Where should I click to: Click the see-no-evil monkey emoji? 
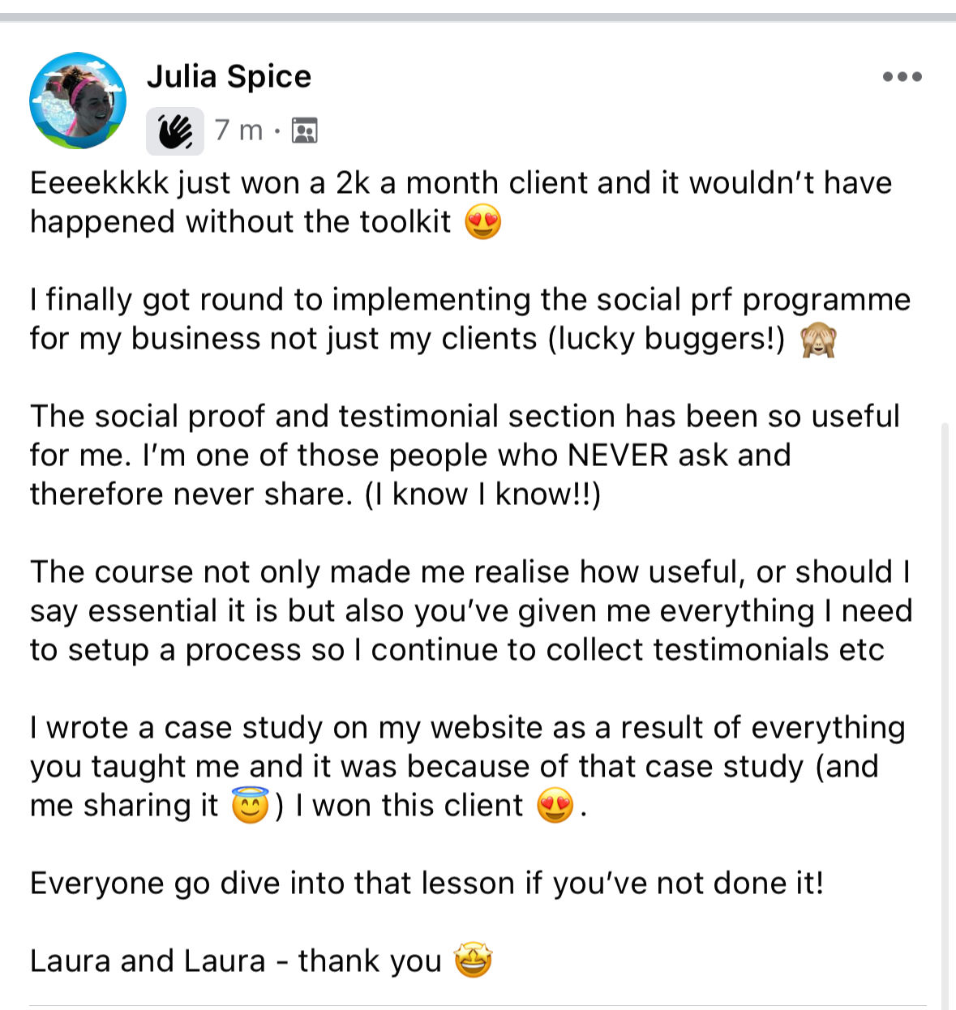pos(817,339)
